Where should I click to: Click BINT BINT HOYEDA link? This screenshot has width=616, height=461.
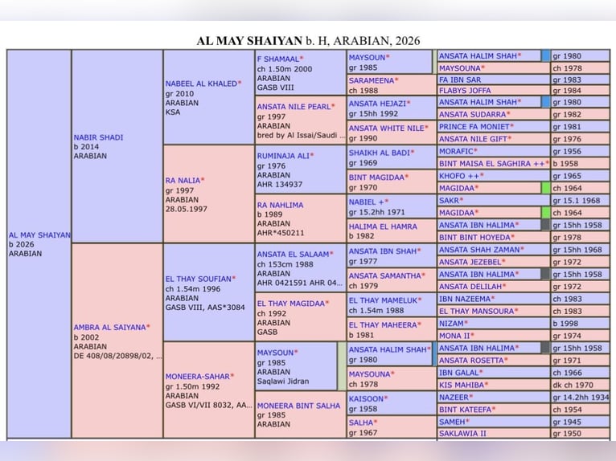(x=474, y=237)
